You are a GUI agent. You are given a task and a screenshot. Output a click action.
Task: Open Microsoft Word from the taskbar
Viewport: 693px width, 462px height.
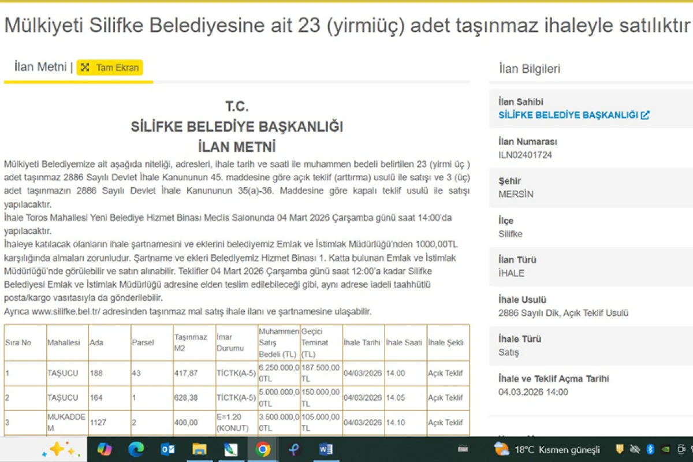tap(325, 449)
